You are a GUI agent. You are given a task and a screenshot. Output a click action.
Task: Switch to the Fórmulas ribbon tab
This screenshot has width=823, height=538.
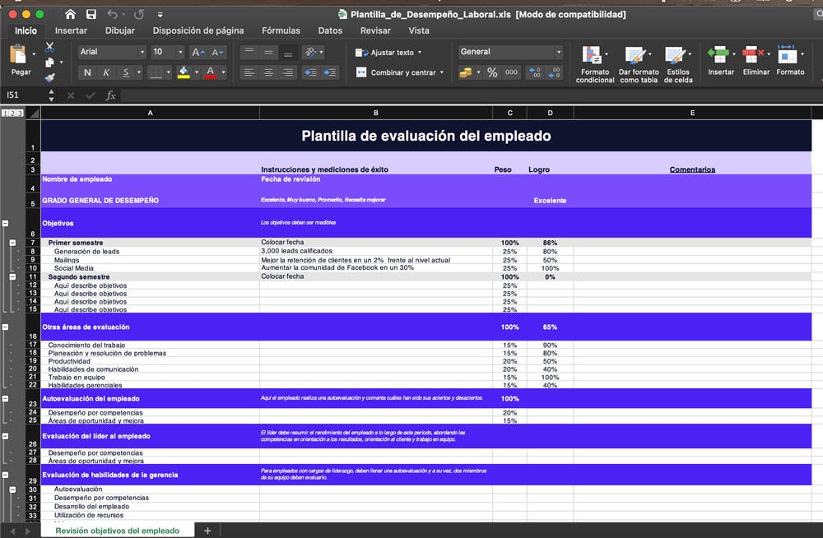(x=281, y=30)
